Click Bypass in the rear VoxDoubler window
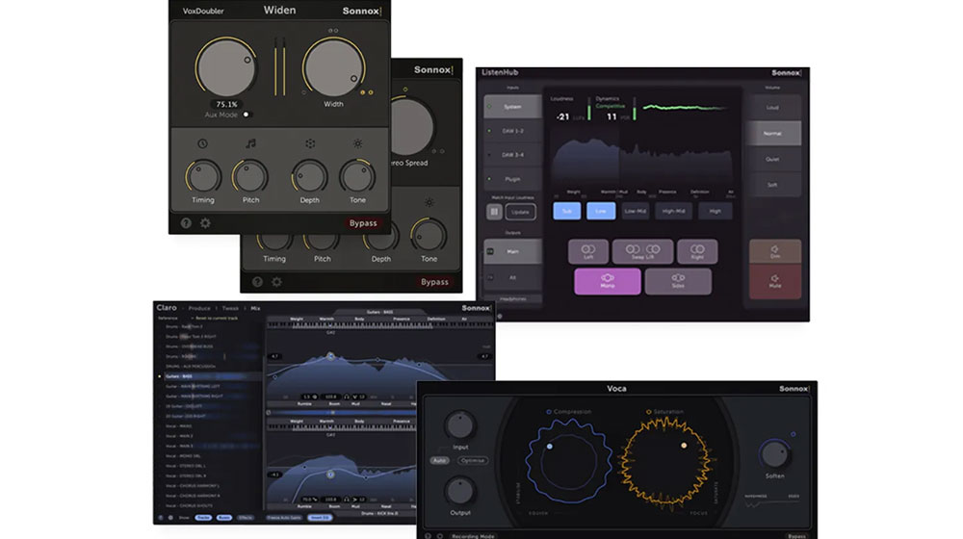Viewport: 963px width, 539px height. click(434, 282)
